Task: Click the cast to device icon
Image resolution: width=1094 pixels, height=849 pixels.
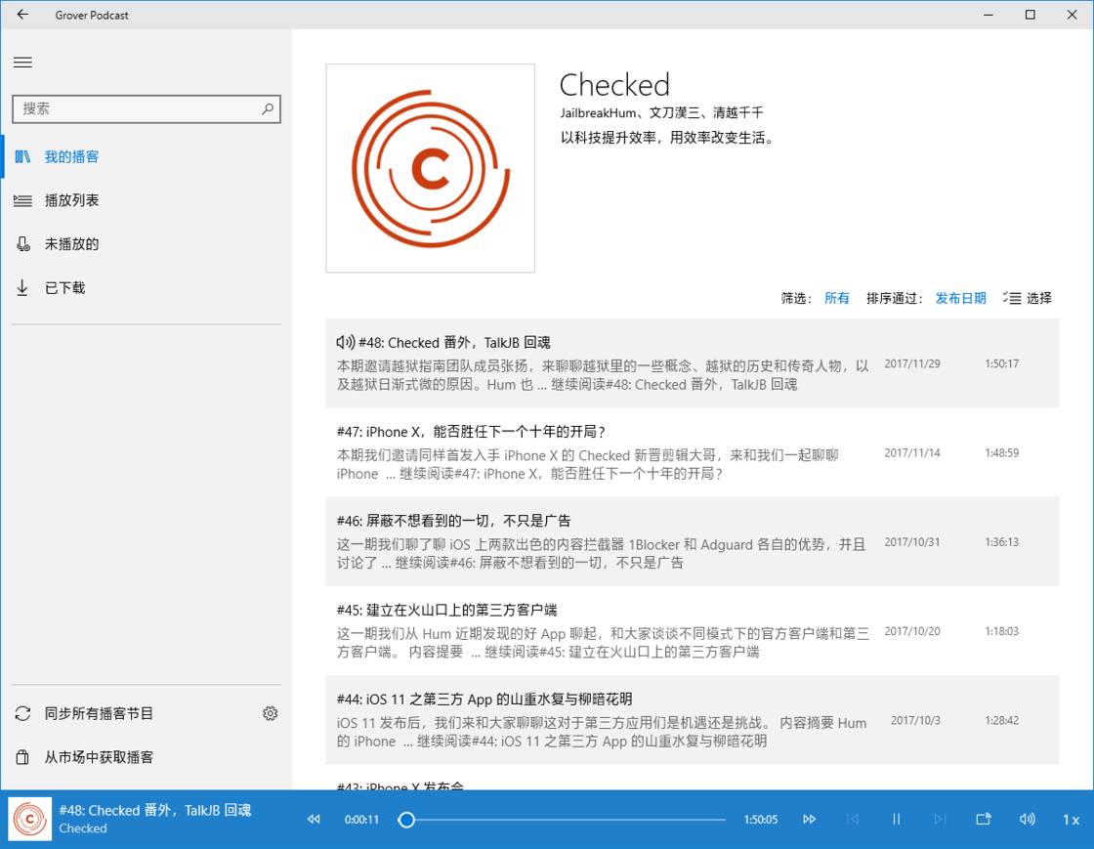Action: pyautogui.click(x=984, y=819)
